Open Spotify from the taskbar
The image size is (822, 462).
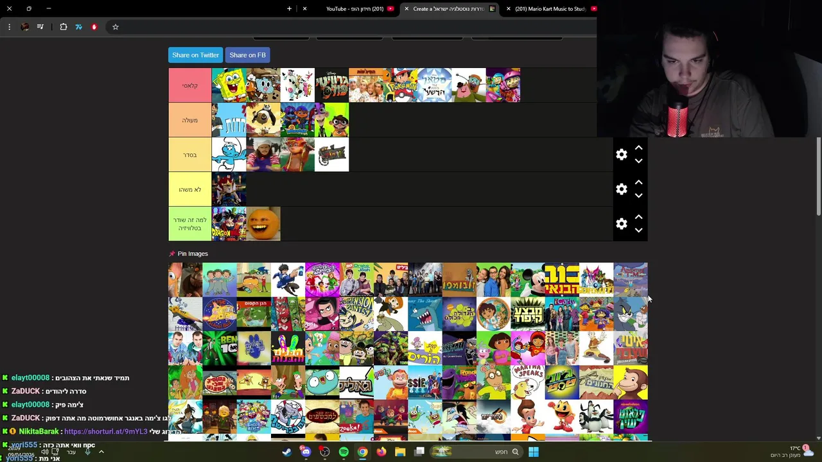coord(344,452)
